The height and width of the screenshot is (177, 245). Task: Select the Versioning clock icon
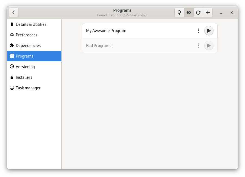pyautogui.click(x=11, y=67)
